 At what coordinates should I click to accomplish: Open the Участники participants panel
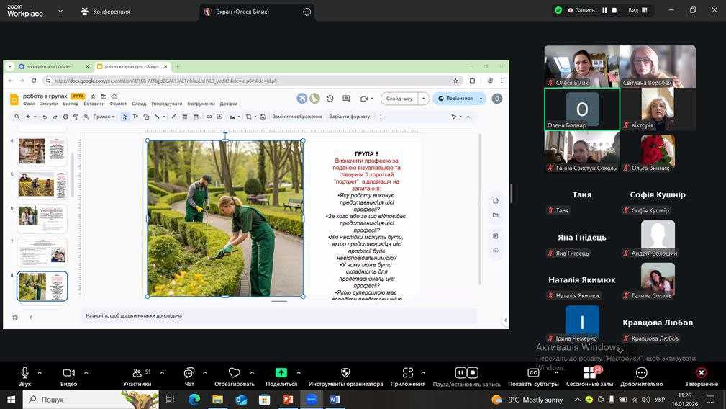click(x=137, y=373)
